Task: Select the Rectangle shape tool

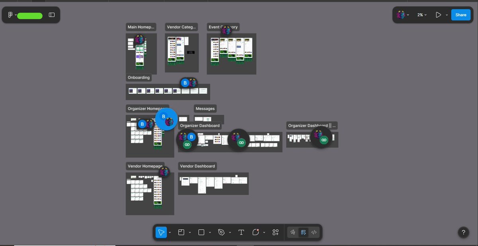Action: pyautogui.click(x=201, y=232)
